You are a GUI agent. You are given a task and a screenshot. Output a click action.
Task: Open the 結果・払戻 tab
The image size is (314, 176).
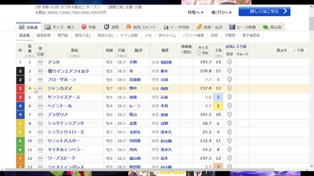click(209, 27)
